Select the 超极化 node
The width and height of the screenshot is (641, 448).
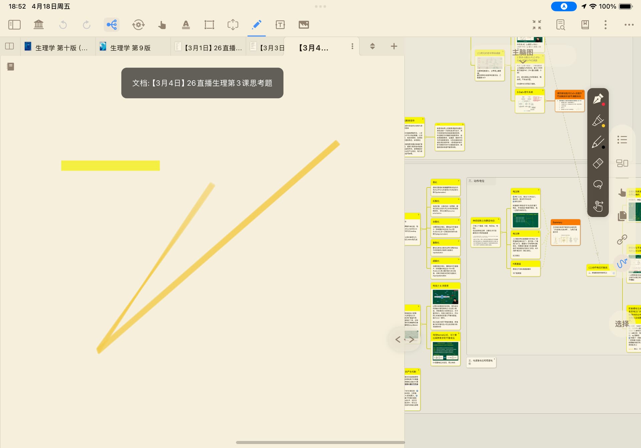[446, 268]
